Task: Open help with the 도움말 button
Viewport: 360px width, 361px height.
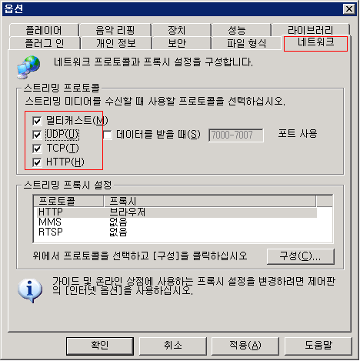Action: pyautogui.click(x=318, y=346)
